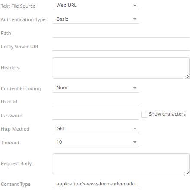Click the User Id input field

click(x=96, y=102)
